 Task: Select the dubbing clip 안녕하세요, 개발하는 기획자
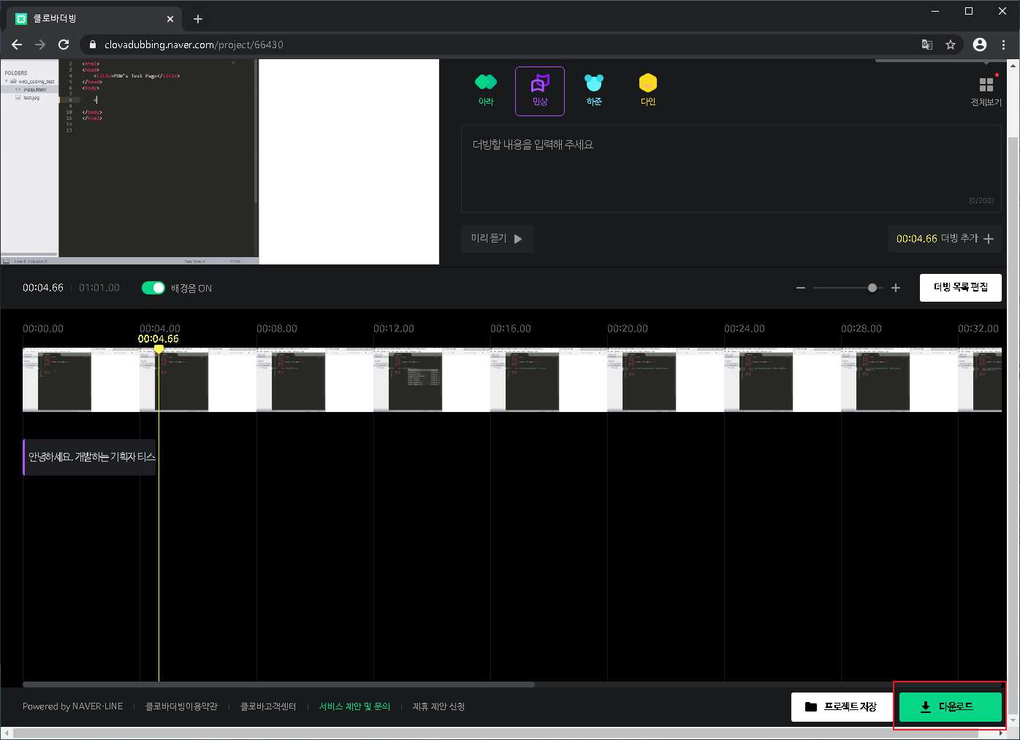[x=89, y=457]
